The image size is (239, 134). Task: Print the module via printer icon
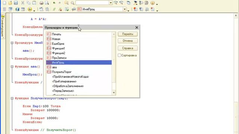pyautogui.click(x=41, y=3)
